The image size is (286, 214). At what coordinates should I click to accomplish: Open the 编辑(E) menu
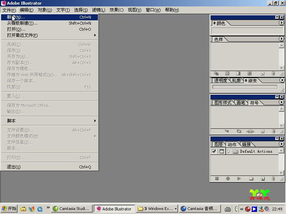click(26, 10)
